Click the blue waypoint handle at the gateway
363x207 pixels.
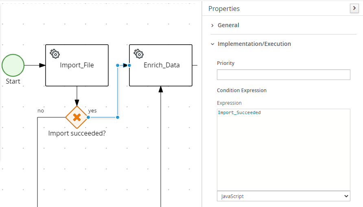point(88,117)
